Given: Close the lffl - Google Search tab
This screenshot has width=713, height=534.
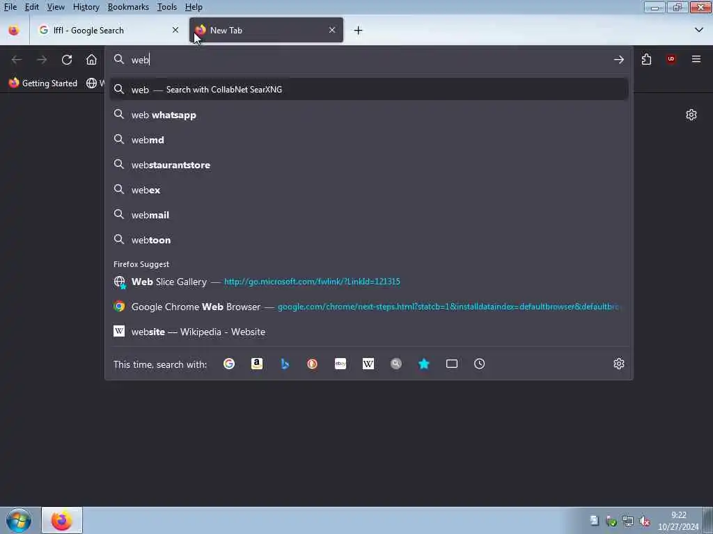Looking at the screenshot, I should [x=175, y=30].
